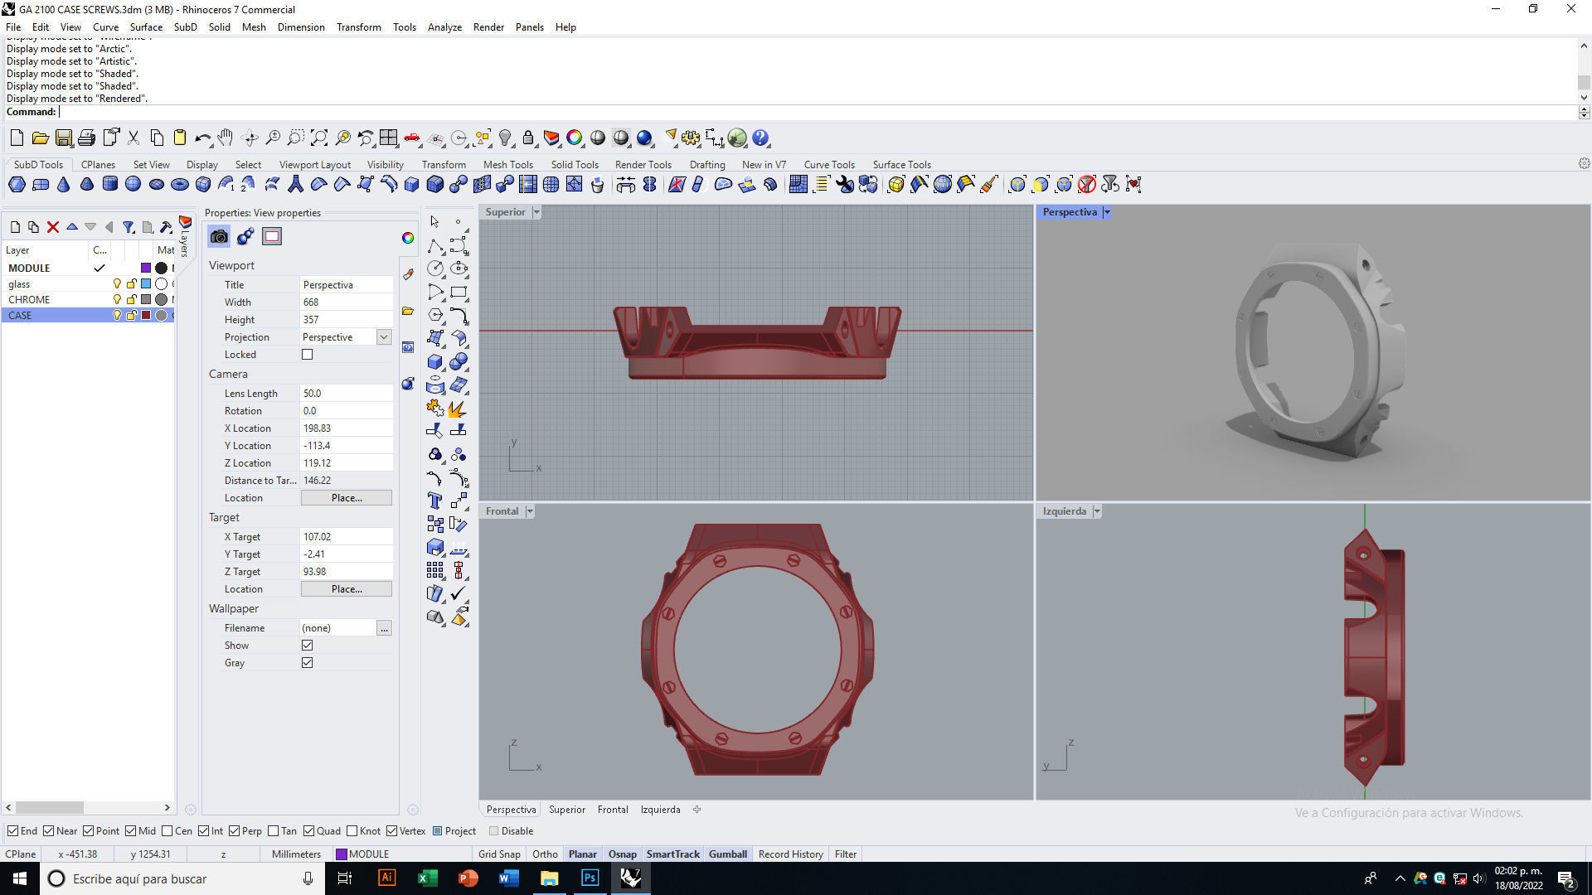This screenshot has width=1592, height=895.
Task: Open the Frontal viewport dropdown arrow
Action: pyautogui.click(x=530, y=512)
